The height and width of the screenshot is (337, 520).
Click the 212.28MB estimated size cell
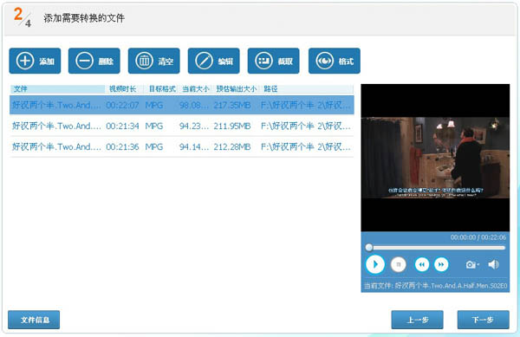(x=231, y=146)
